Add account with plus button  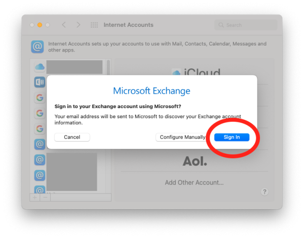[34, 198]
